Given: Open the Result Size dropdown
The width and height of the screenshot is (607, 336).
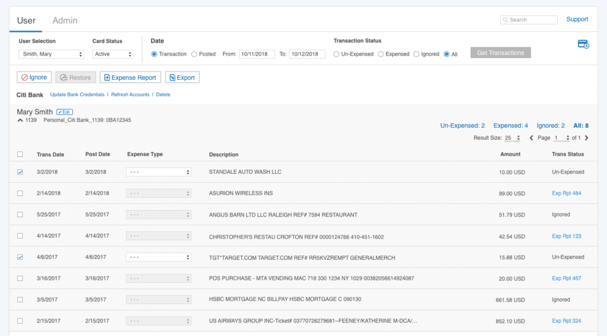Looking at the screenshot, I should click(x=512, y=138).
